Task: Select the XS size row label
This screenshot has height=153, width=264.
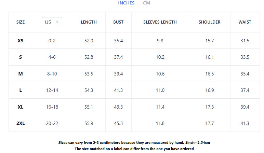Action: [x=21, y=41]
